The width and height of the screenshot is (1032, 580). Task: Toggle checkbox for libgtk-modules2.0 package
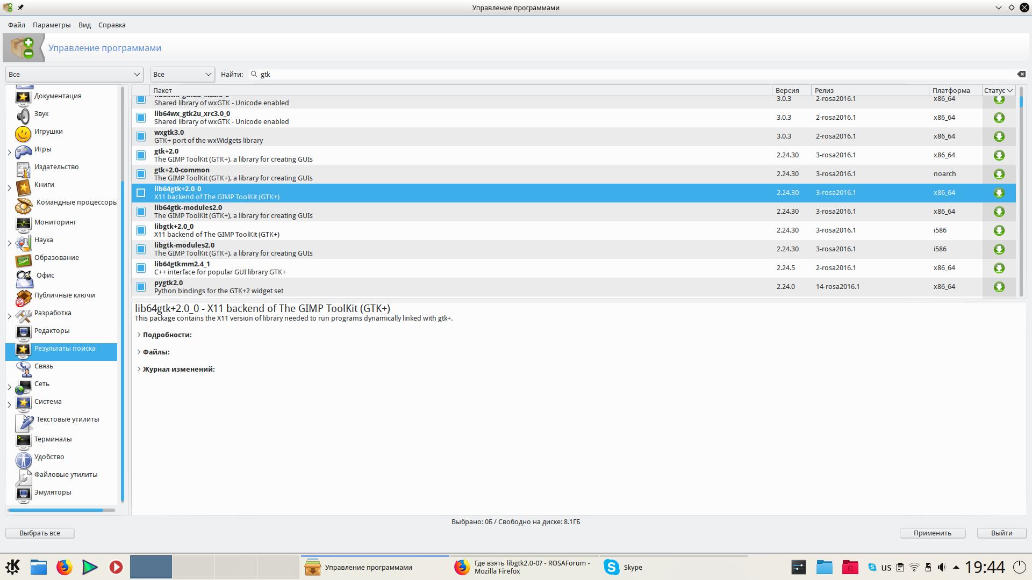click(141, 249)
